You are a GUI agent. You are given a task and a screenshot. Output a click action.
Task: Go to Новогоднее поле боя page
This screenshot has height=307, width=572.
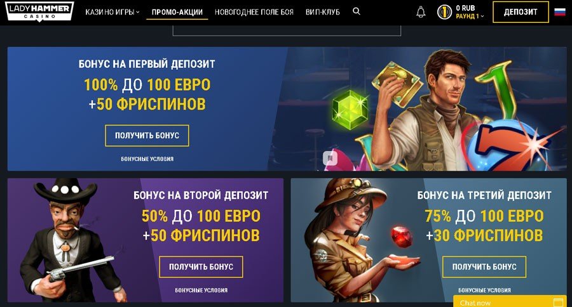click(x=254, y=12)
